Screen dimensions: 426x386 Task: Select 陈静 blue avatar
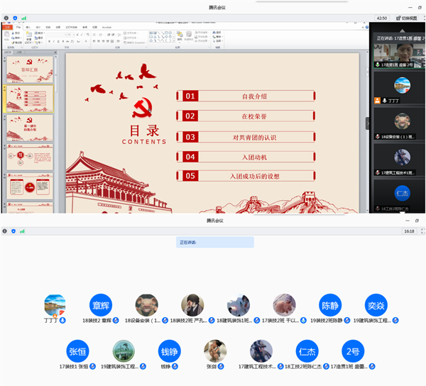point(330,305)
